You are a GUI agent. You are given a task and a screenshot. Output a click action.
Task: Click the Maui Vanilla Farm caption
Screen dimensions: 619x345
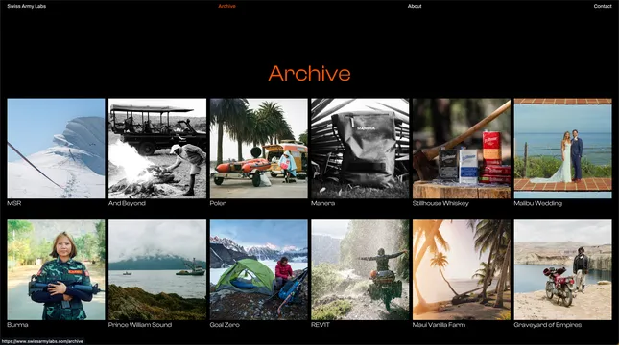(439, 325)
